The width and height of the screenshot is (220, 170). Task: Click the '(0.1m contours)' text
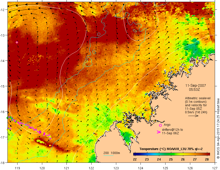click(x=196, y=102)
